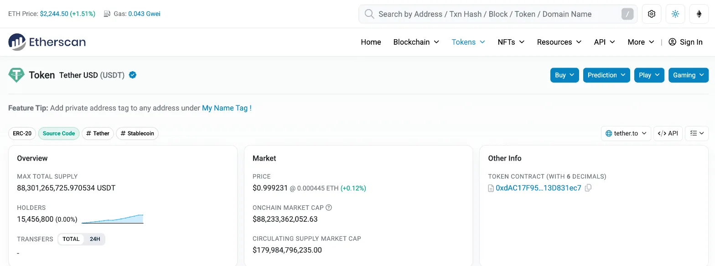Viewport: 715px width, 266px height.
Task: Open the My Name Tag link
Action: point(227,108)
